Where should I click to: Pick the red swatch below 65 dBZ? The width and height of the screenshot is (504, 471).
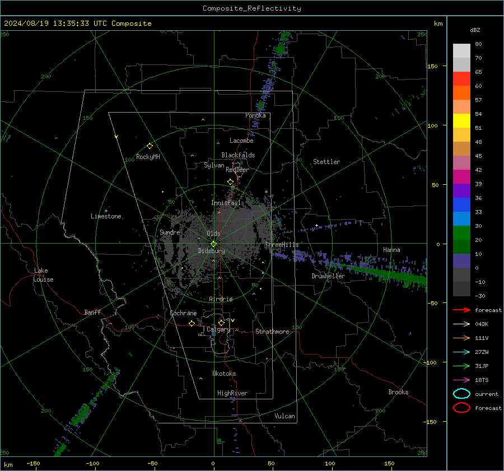[461, 79]
